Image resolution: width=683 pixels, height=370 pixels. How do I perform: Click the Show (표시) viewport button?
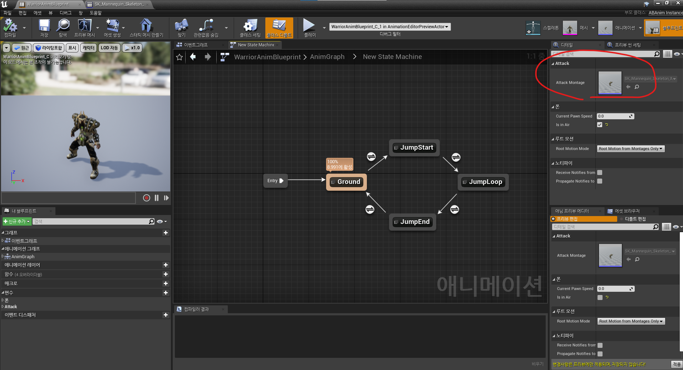(x=72, y=48)
